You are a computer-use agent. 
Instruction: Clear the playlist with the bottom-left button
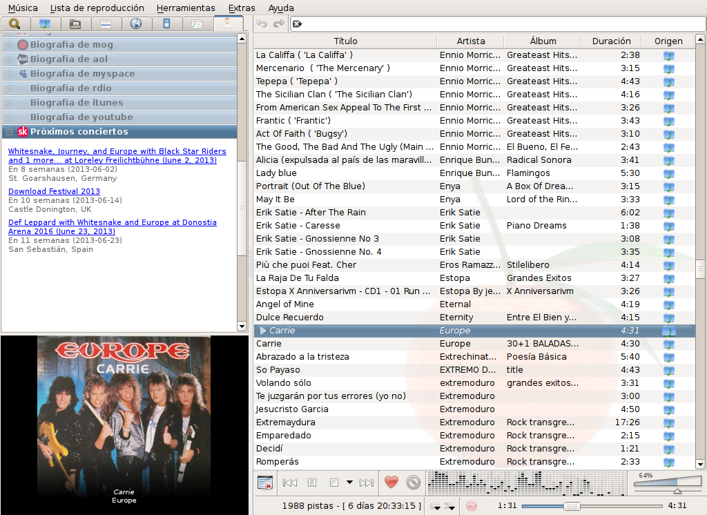[264, 483]
